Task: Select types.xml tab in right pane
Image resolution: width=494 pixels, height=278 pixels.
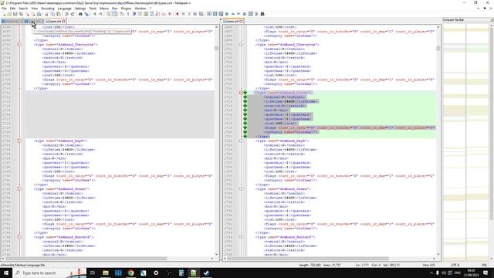Action: click(x=232, y=22)
